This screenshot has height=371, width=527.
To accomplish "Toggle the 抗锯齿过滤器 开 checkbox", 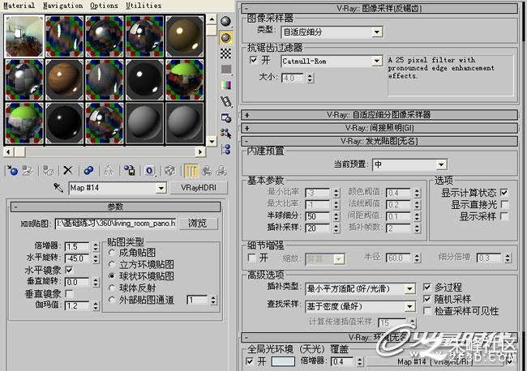I will click(x=253, y=60).
